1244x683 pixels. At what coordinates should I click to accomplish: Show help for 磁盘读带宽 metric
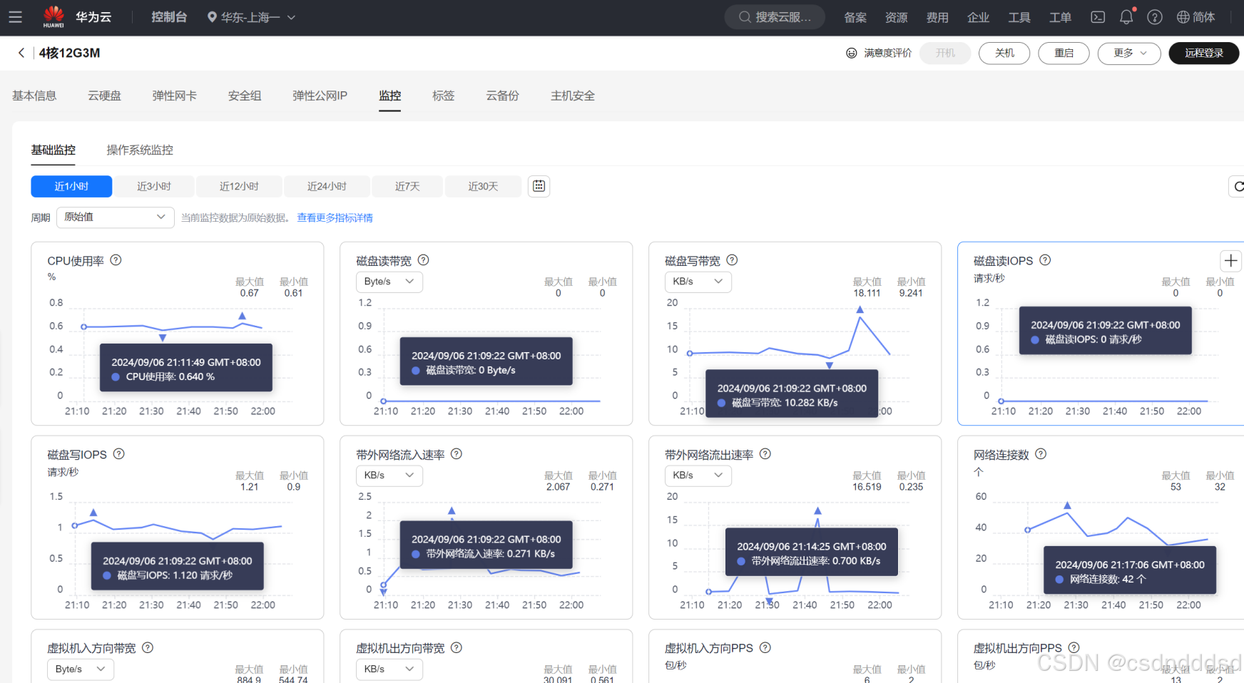(x=423, y=260)
